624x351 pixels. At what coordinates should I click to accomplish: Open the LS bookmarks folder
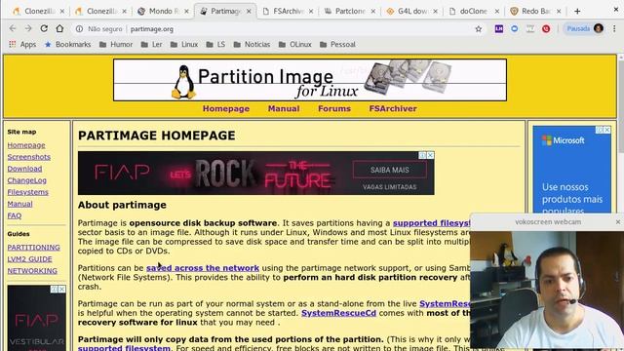[x=215, y=44]
